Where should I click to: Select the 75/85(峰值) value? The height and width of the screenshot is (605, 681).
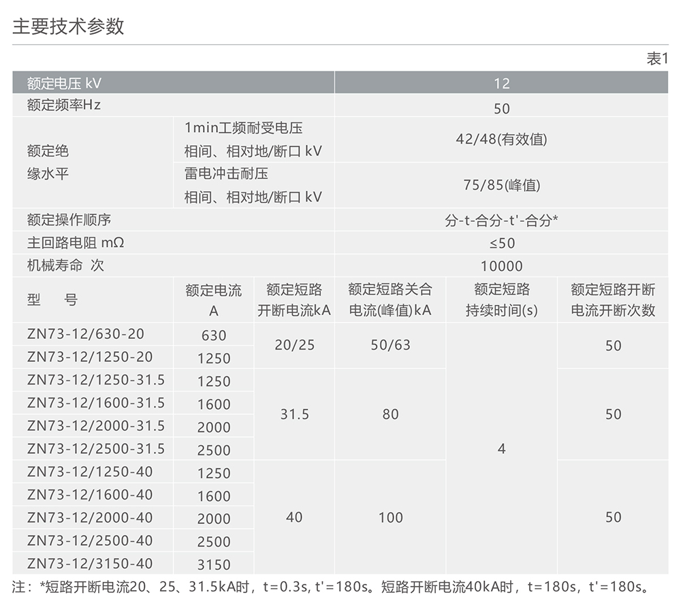[x=503, y=185]
